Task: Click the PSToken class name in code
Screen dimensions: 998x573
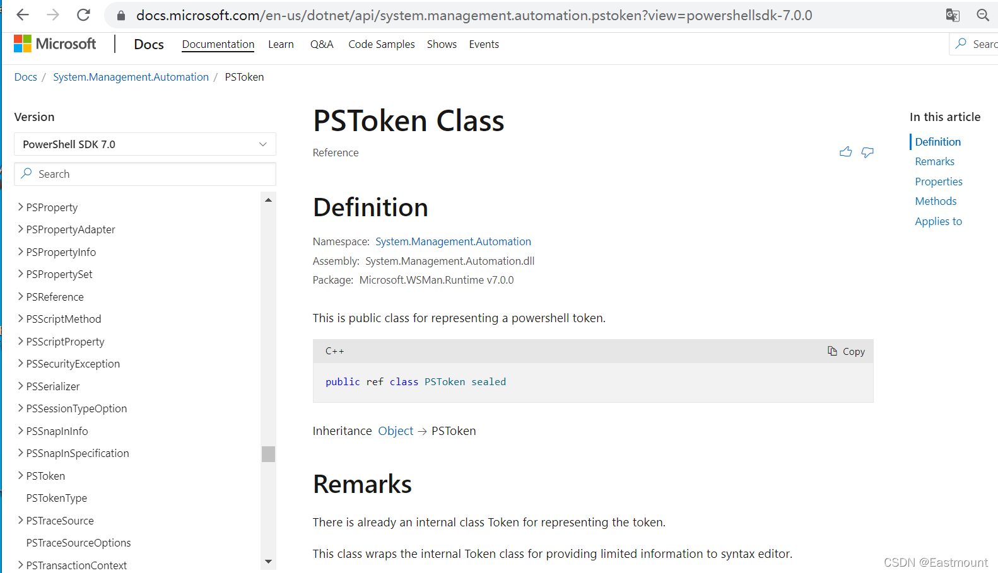Action: tap(445, 382)
